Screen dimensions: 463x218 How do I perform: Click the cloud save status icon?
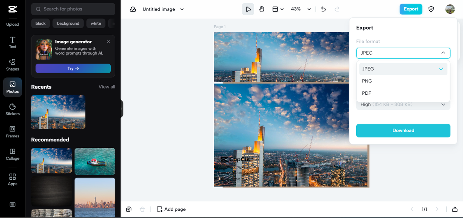pos(133,9)
